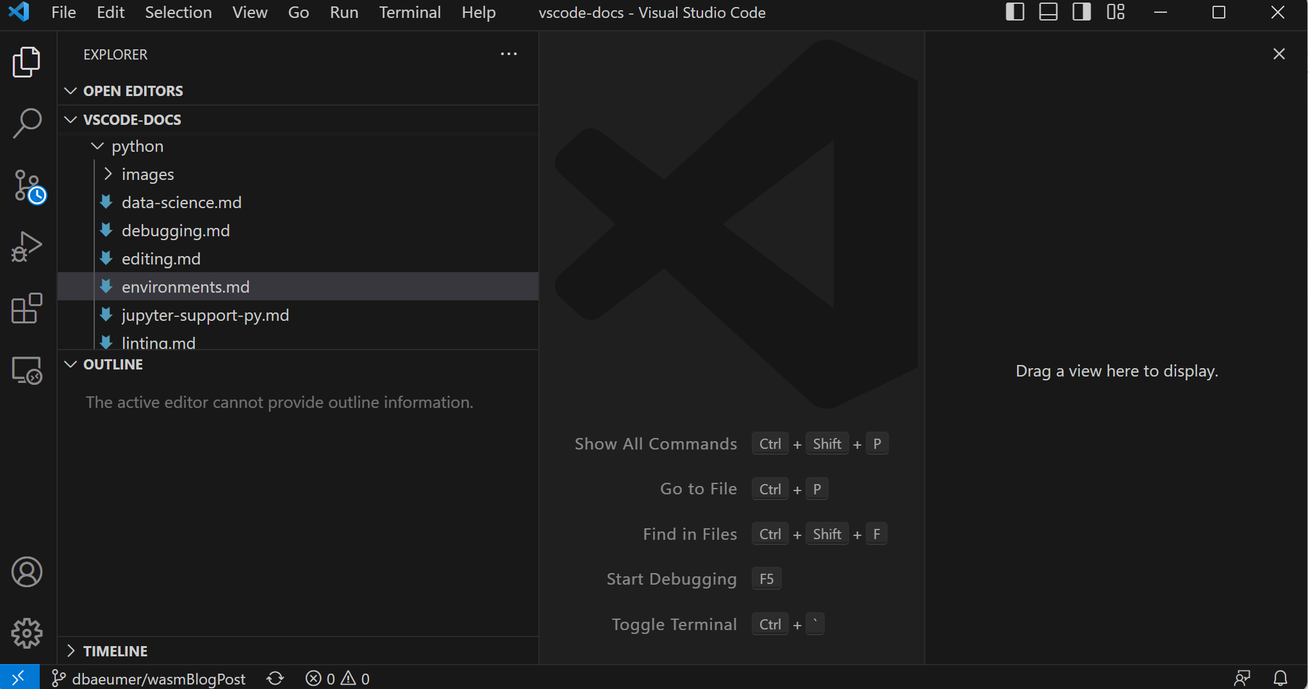The height and width of the screenshot is (689, 1308).
Task: Open the errors and warnings status indicator
Action: (338, 678)
